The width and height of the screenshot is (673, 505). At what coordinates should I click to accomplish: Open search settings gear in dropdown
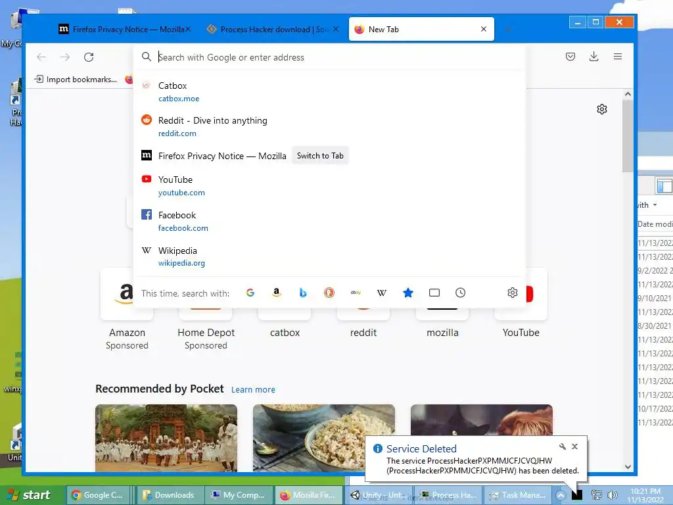point(513,293)
